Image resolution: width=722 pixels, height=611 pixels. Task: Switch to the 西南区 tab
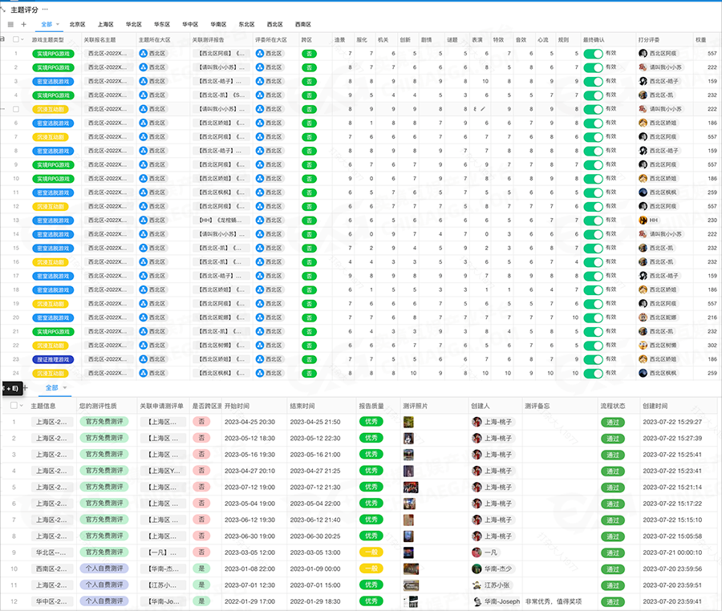pos(302,25)
